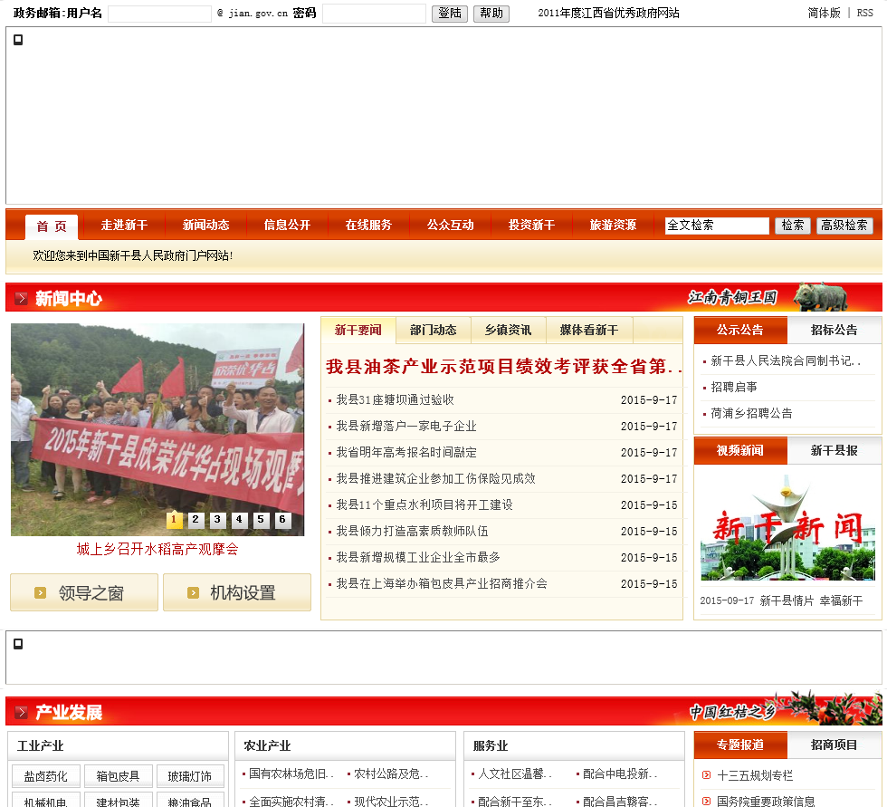Click the arrow icon beside 产业发展

point(22,713)
